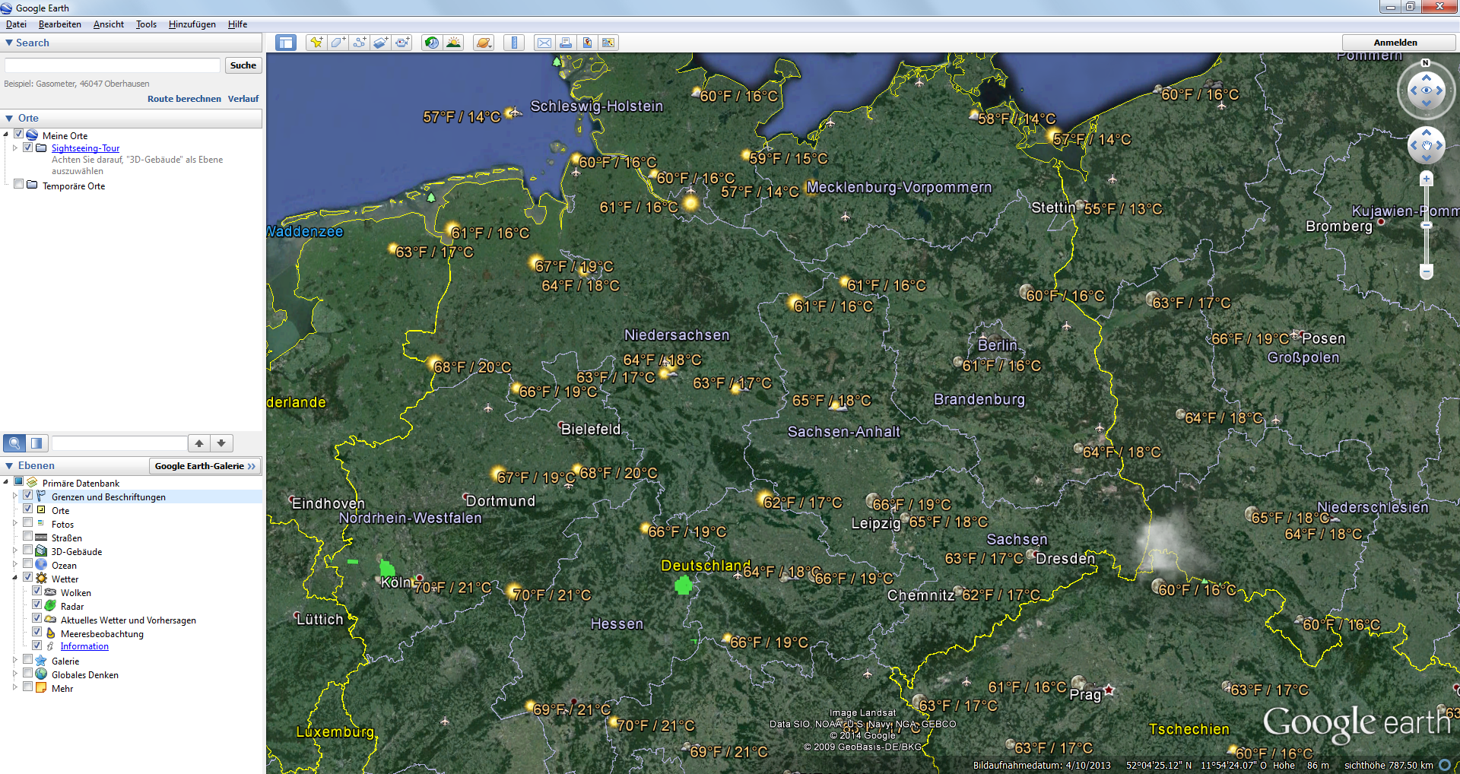Image resolution: width=1460 pixels, height=774 pixels.
Task: Print the current view
Action: coord(565,43)
